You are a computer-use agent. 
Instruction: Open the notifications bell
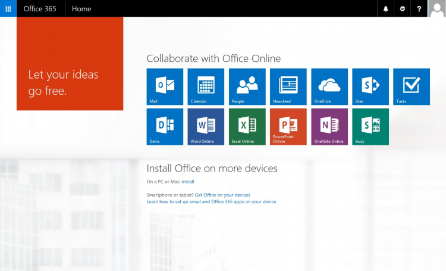tap(386, 8)
